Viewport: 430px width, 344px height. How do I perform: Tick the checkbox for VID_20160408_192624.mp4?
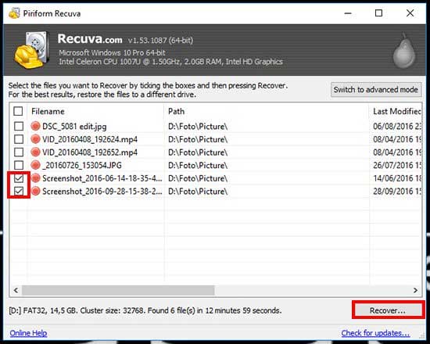(19, 139)
